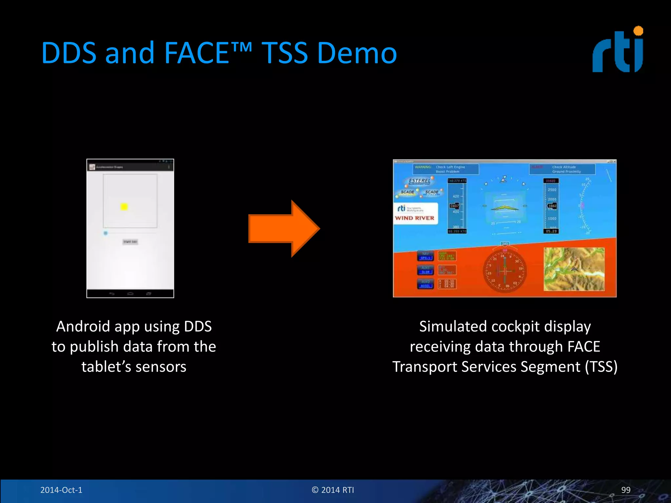
Task: Tap the Android home navigation icon
Action: [x=130, y=294]
